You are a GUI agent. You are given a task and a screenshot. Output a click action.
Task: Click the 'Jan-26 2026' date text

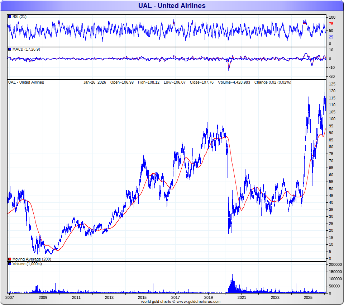coord(95,82)
